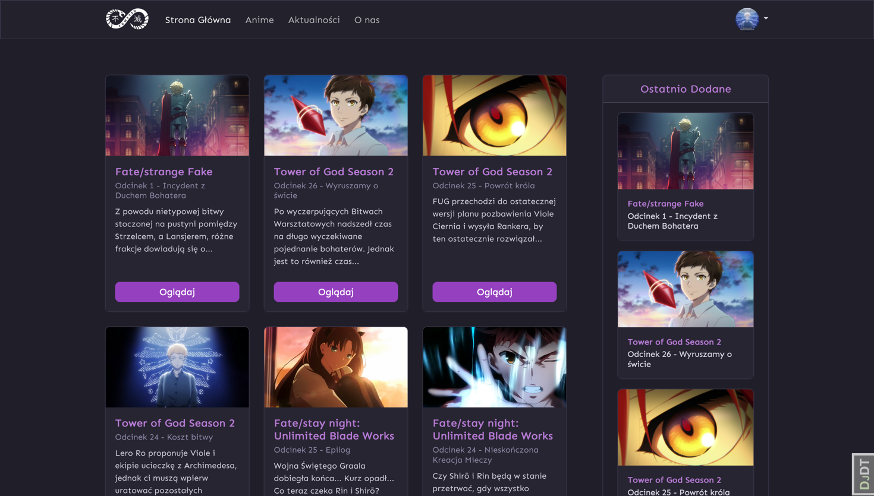The width and height of the screenshot is (874, 496).
Task: Click description starting 'Z powodu nietypowej bitwy'
Action: [176, 230]
